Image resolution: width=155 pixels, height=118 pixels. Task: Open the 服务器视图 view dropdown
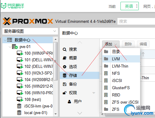click(x=30, y=31)
